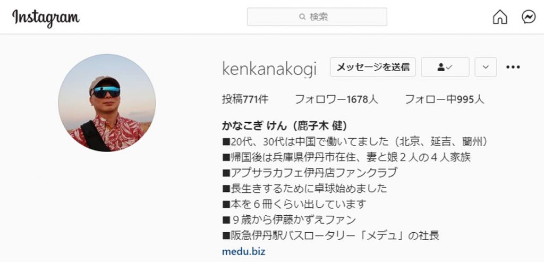Click the bio line about メデュ の社長
Viewport: 544px width, 262px height.
point(330,235)
